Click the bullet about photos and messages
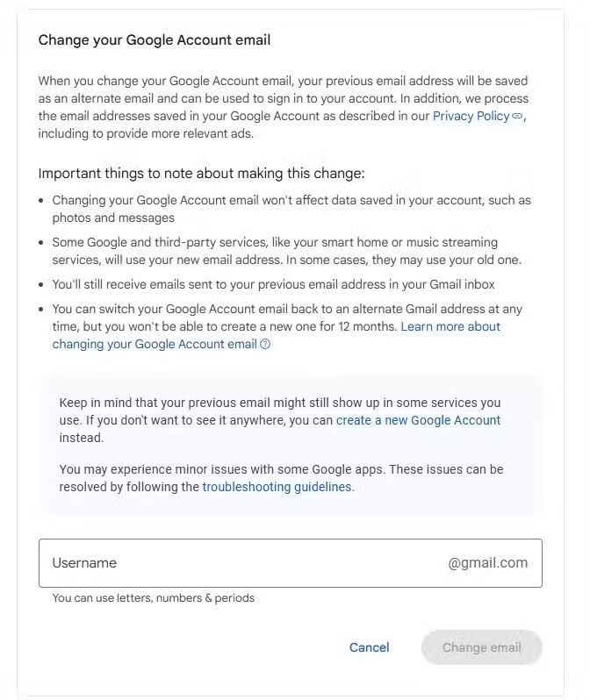The height and width of the screenshot is (700, 590). point(290,209)
